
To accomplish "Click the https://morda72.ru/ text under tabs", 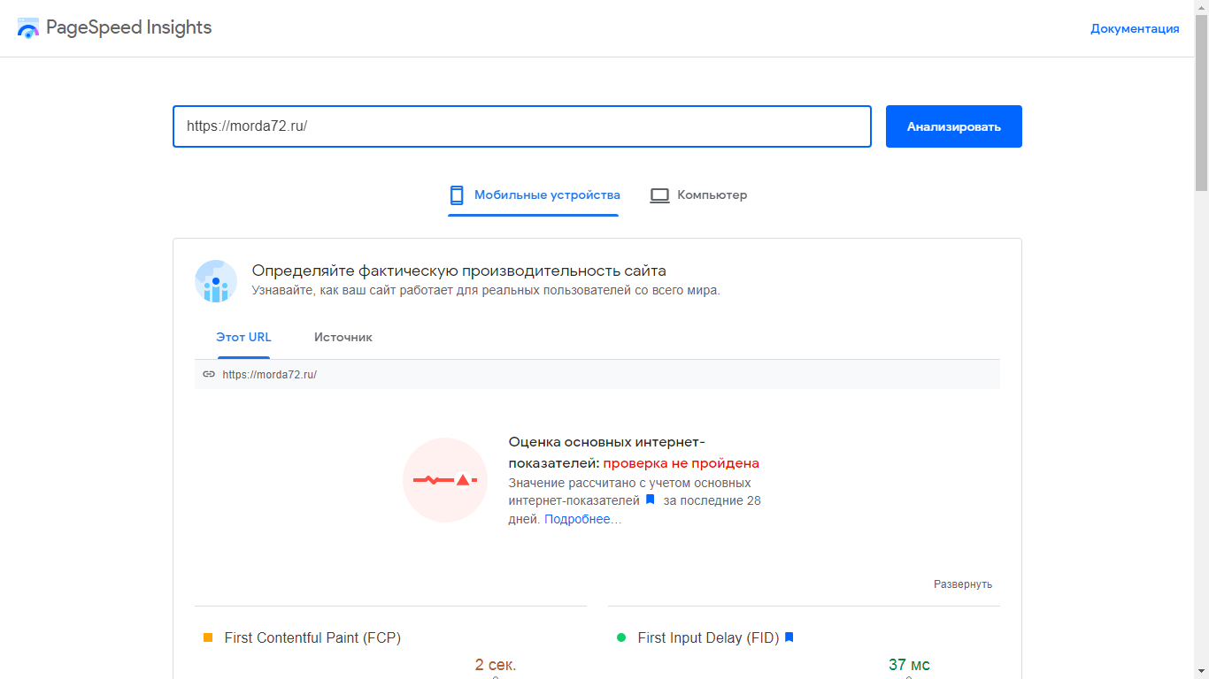I will [270, 374].
